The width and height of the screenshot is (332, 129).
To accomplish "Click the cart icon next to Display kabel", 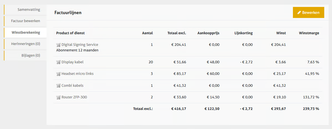I will pyautogui.click(x=58, y=62).
